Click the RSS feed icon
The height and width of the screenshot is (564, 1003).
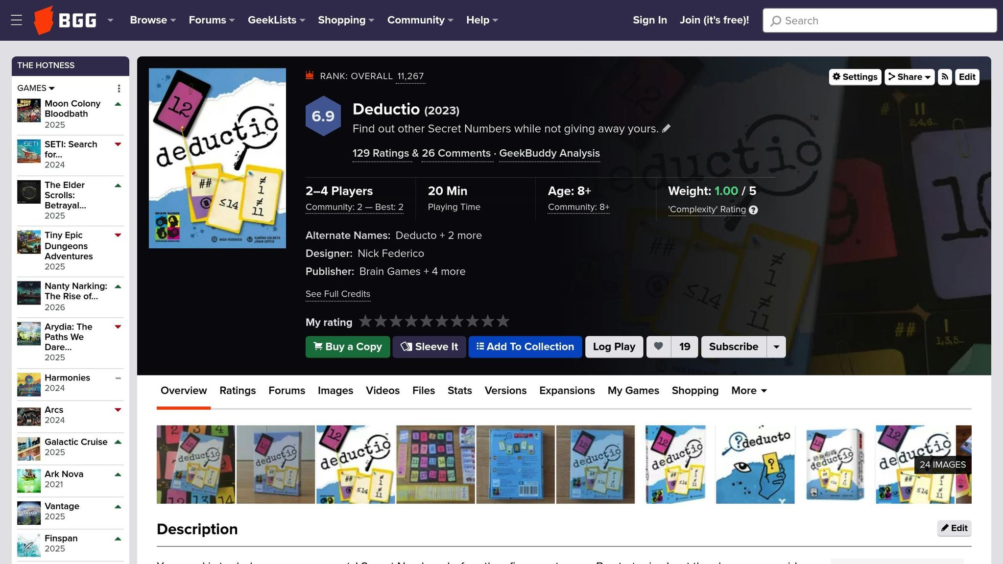tap(945, 77)
